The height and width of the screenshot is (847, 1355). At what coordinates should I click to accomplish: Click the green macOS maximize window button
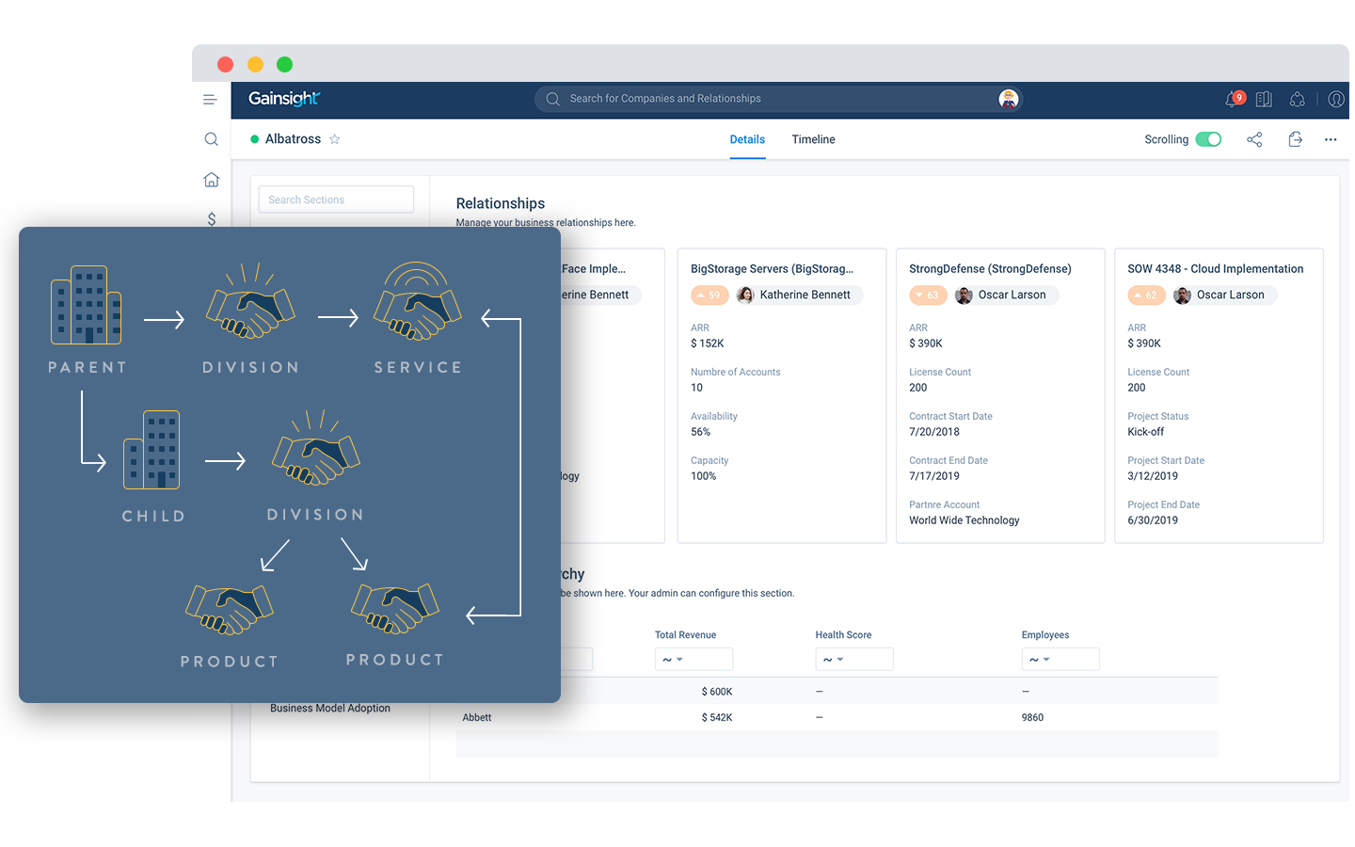(x=285, y=64)
